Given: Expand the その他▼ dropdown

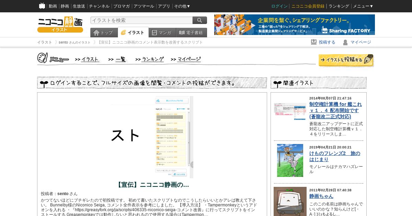Looking at the screenshot, I should 182,6.
